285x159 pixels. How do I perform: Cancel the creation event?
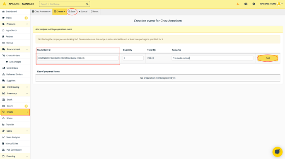point(83,12)
